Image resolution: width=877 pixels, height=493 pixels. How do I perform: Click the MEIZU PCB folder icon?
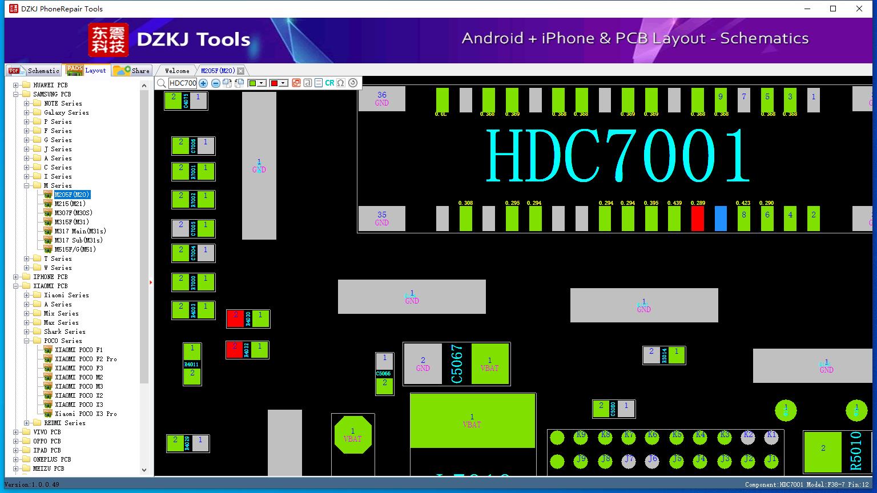coord(26,468)
